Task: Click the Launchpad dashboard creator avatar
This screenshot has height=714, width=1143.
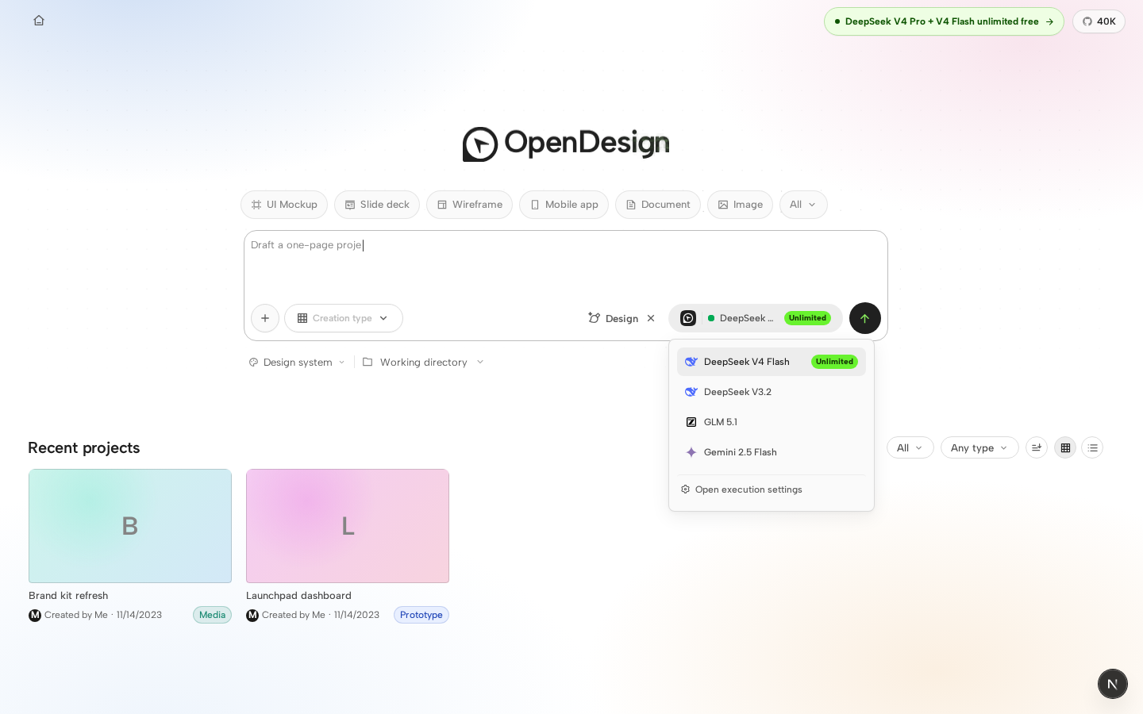Action: tap(252, 615)
